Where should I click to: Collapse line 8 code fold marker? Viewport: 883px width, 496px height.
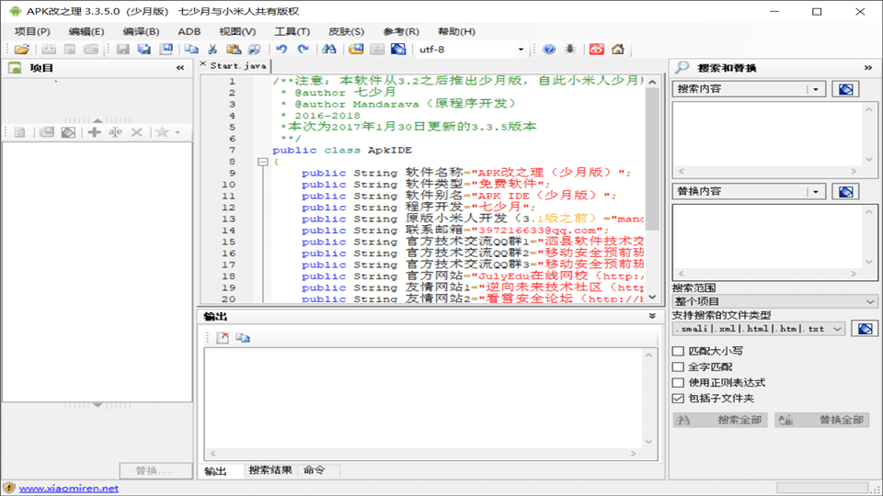pyautogui.click(x=263, y=162)
